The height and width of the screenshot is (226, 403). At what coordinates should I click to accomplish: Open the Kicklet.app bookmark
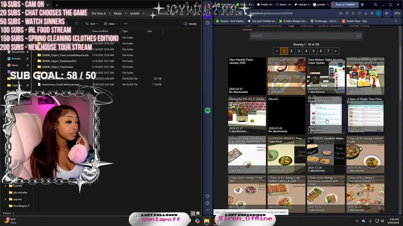tap(324, 21)
